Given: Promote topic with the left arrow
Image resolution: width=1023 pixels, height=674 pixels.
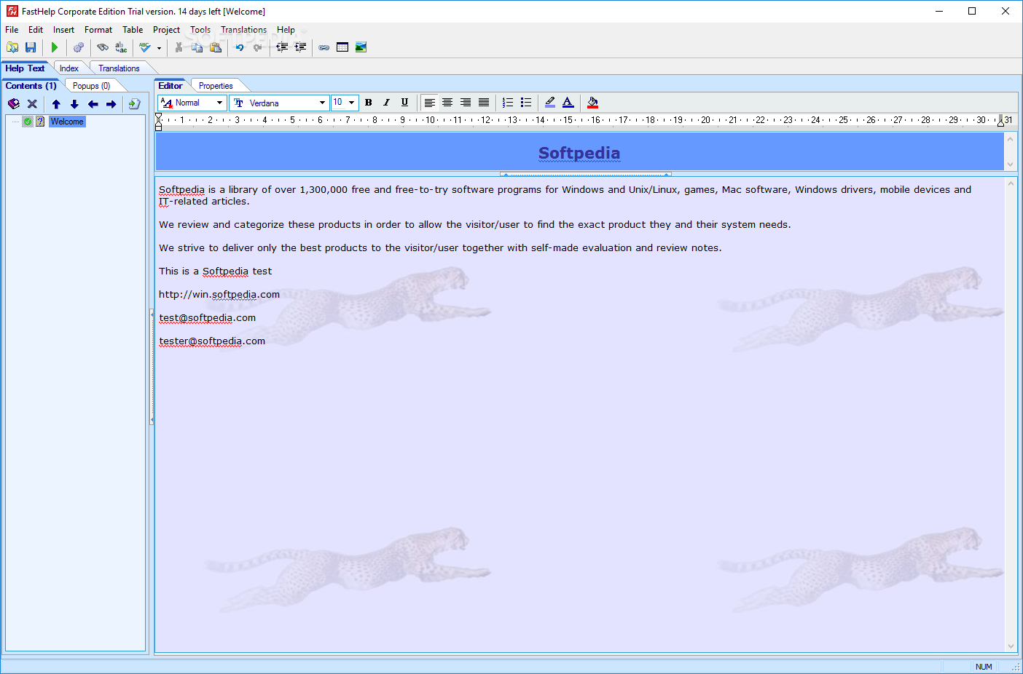Looking at the screenshot, I should click(93, 104).
